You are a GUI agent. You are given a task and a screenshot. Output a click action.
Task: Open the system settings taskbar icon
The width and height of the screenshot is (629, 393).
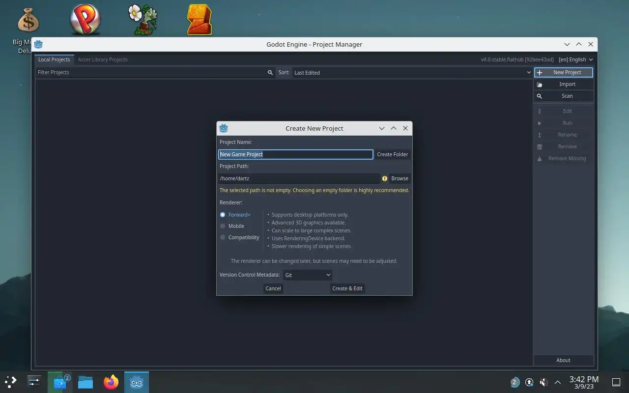coord(34,382)
